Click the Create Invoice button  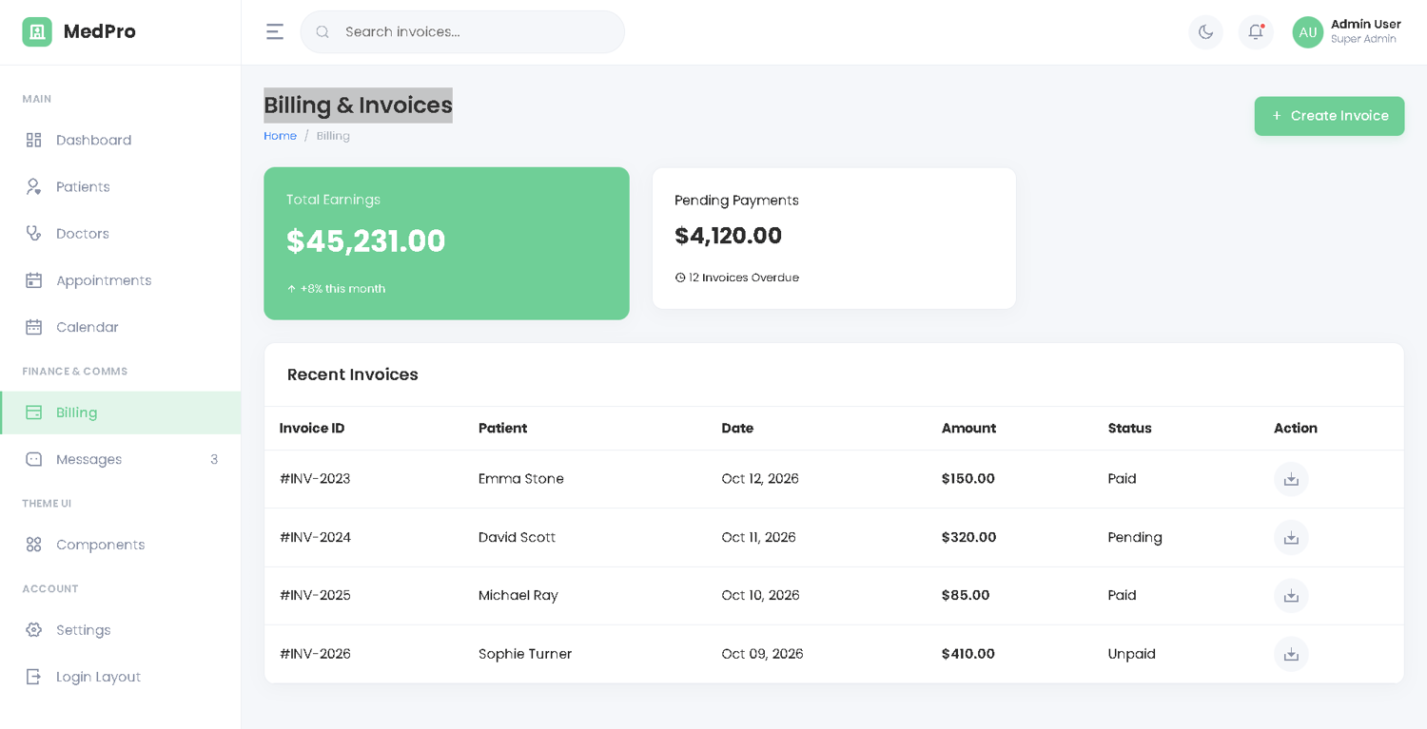(1329, 116)
